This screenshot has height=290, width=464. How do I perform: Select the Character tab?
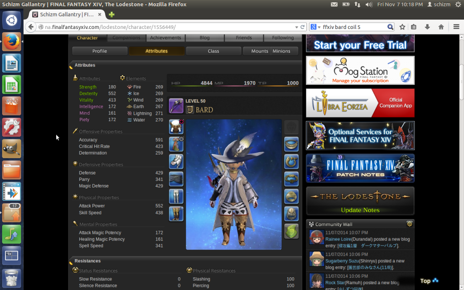[x=87, y=38]
